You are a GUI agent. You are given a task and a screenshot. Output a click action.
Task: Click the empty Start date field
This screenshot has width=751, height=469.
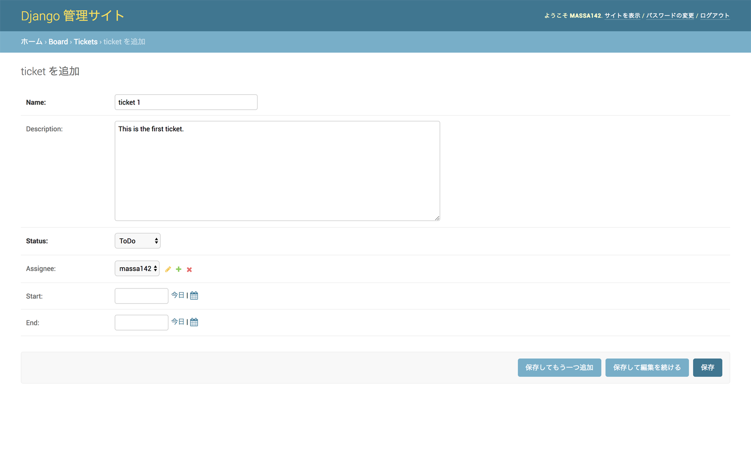141,296
